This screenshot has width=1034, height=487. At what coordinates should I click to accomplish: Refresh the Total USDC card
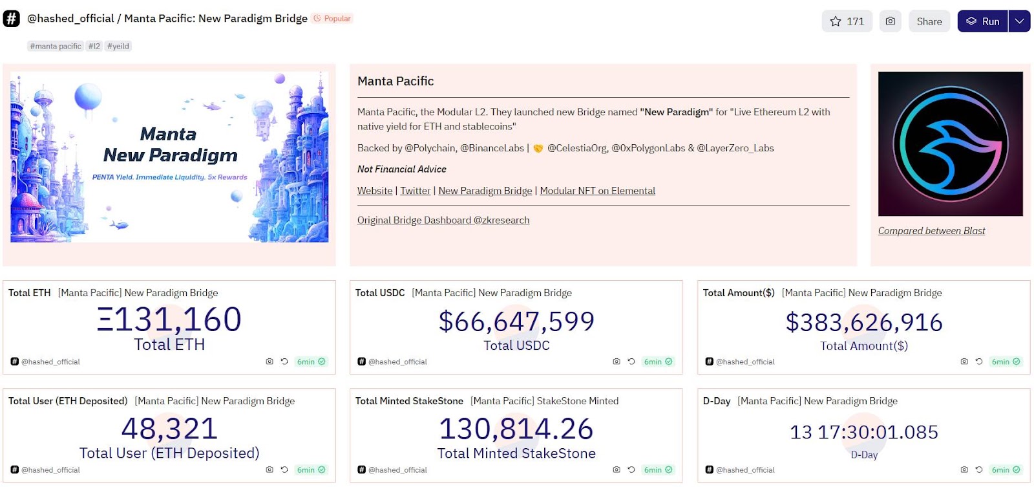(631, 362)
